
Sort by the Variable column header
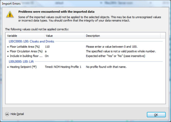tap(25, 36)
